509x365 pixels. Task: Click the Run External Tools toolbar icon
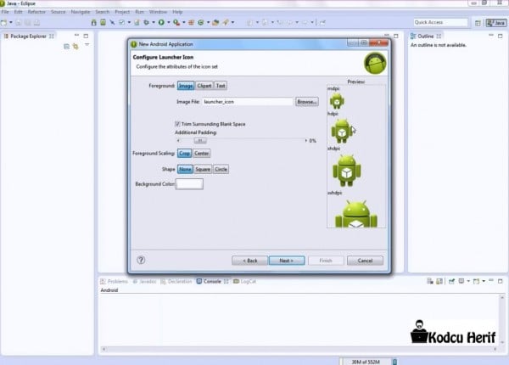point(176,22)
